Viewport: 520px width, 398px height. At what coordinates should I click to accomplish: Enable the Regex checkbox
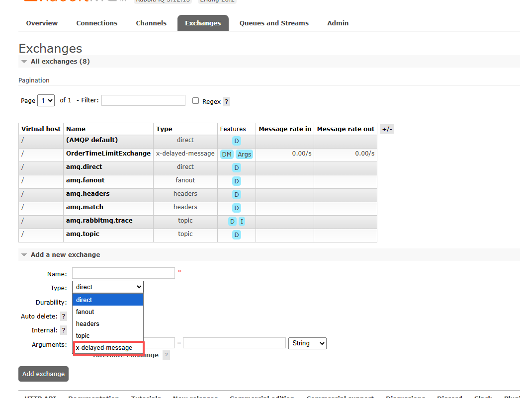click(x=196, y=101)
